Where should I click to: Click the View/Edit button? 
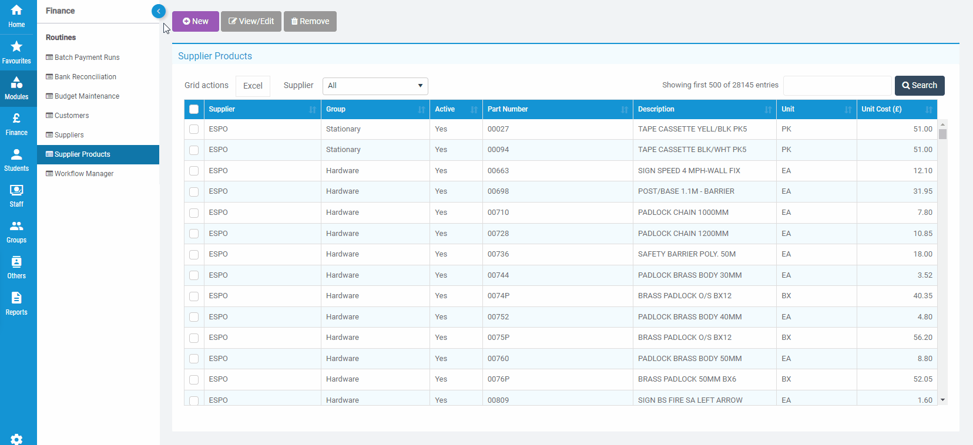click(x=251, y=21)
